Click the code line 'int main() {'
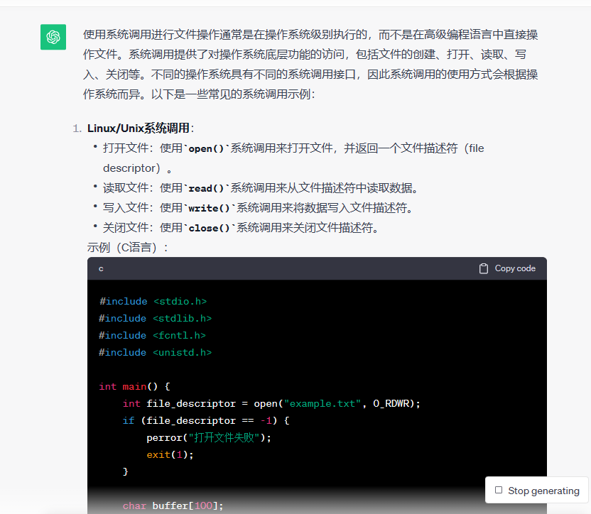Viewport: 591px width, 514px height. click(x=134, y=386)
